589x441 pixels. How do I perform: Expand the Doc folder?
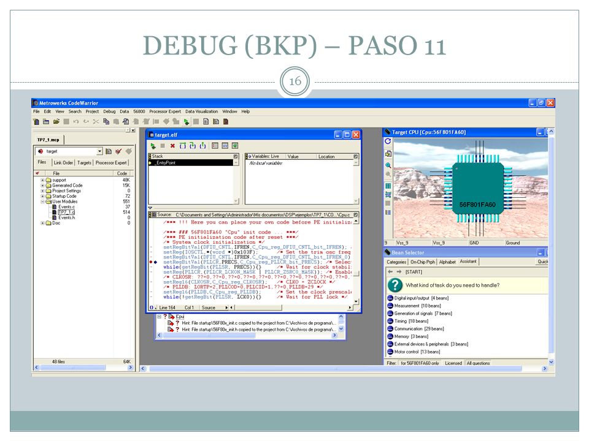coord(42,223)
